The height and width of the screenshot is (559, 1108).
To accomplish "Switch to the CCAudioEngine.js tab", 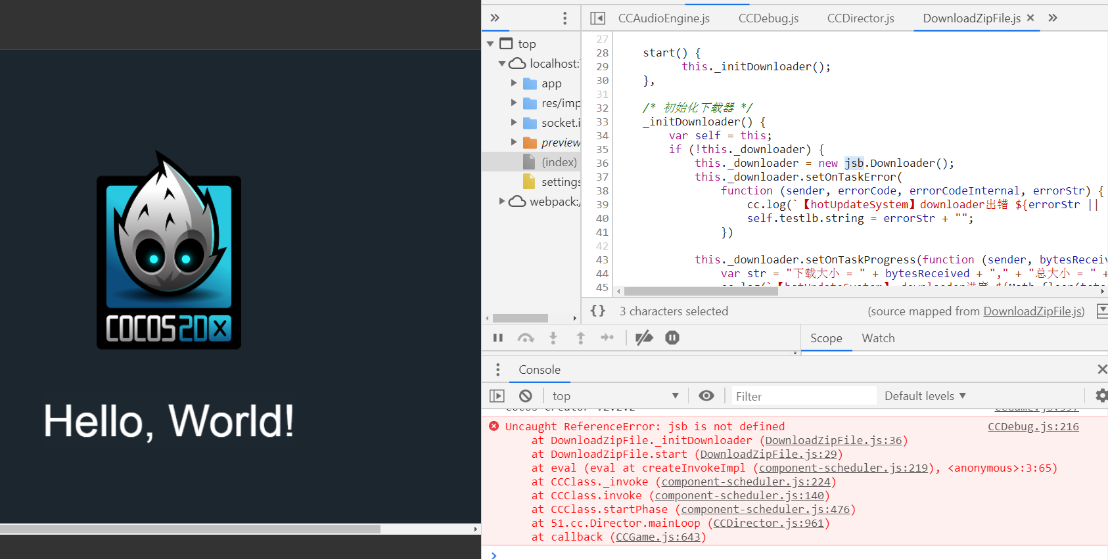I will click(664, 18).
